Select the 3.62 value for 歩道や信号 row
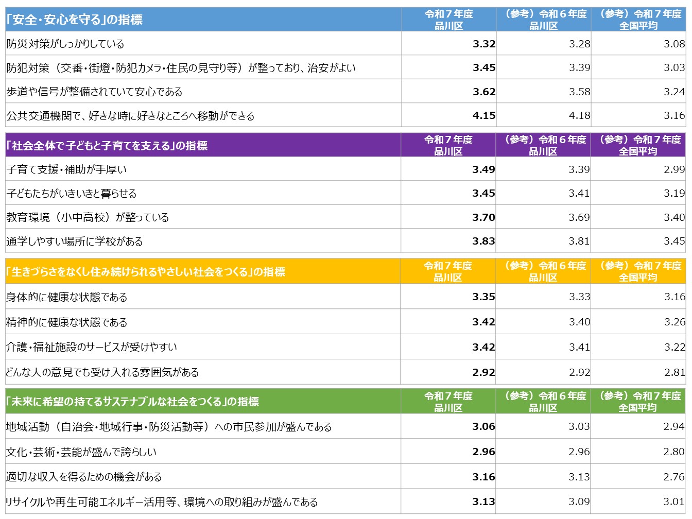Image resolution: width=692 pixels, height=519 pixels. pyautogui.click(x=483, y=92)
